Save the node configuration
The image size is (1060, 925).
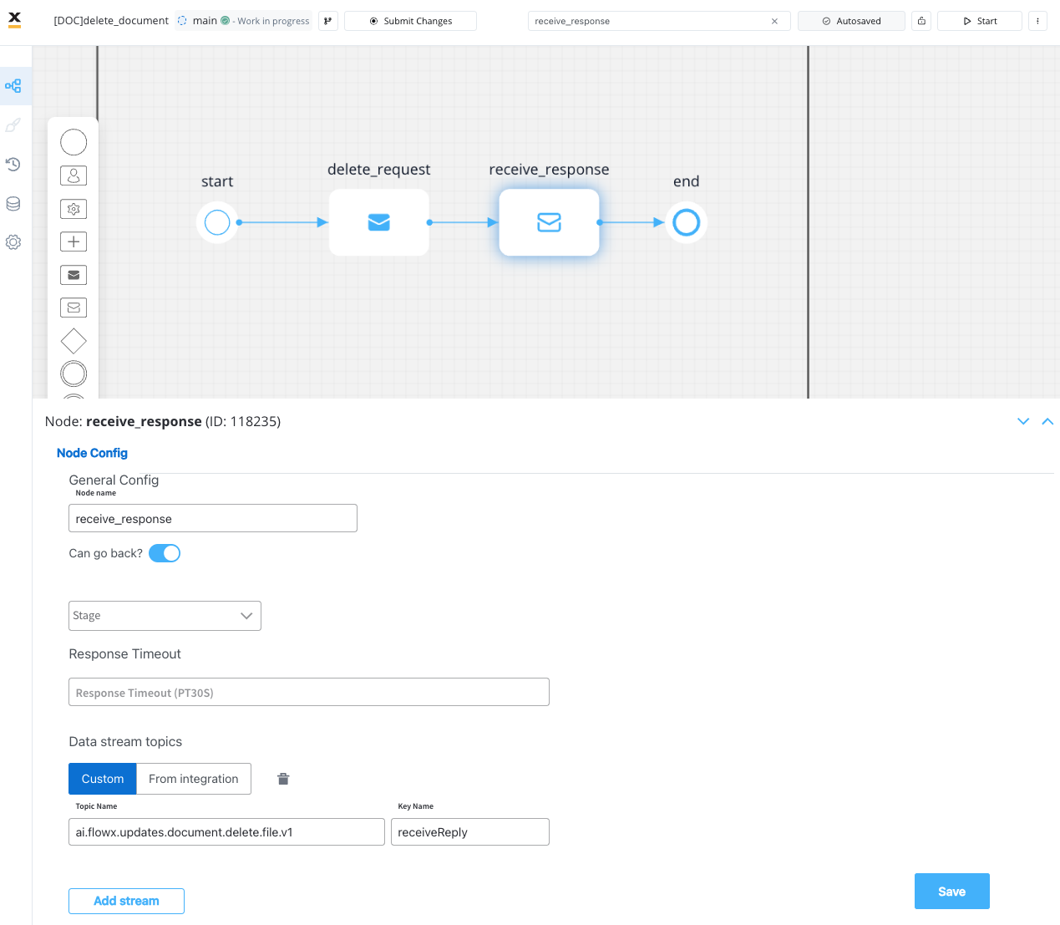[952, 892]
